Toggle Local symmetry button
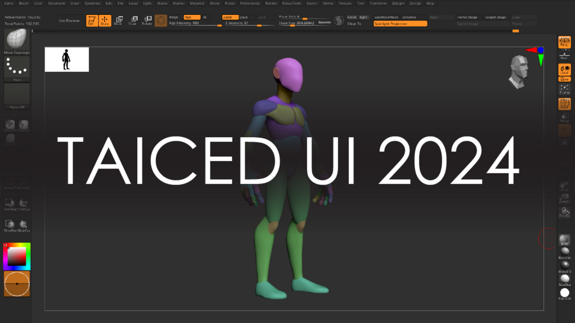Screen dimensions: 575x323 click(564, 70)
